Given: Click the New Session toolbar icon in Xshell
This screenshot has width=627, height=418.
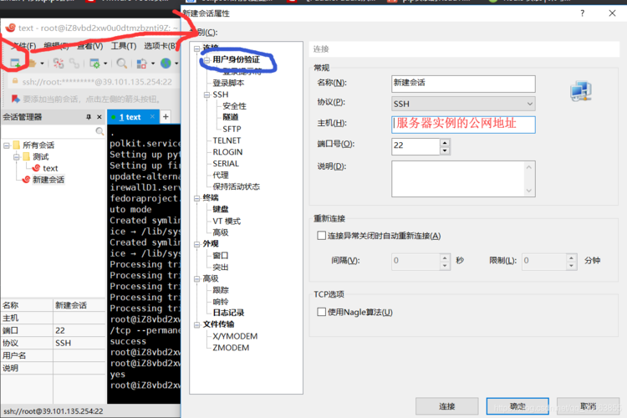Looking at the screenshot, I should (15, 63).
